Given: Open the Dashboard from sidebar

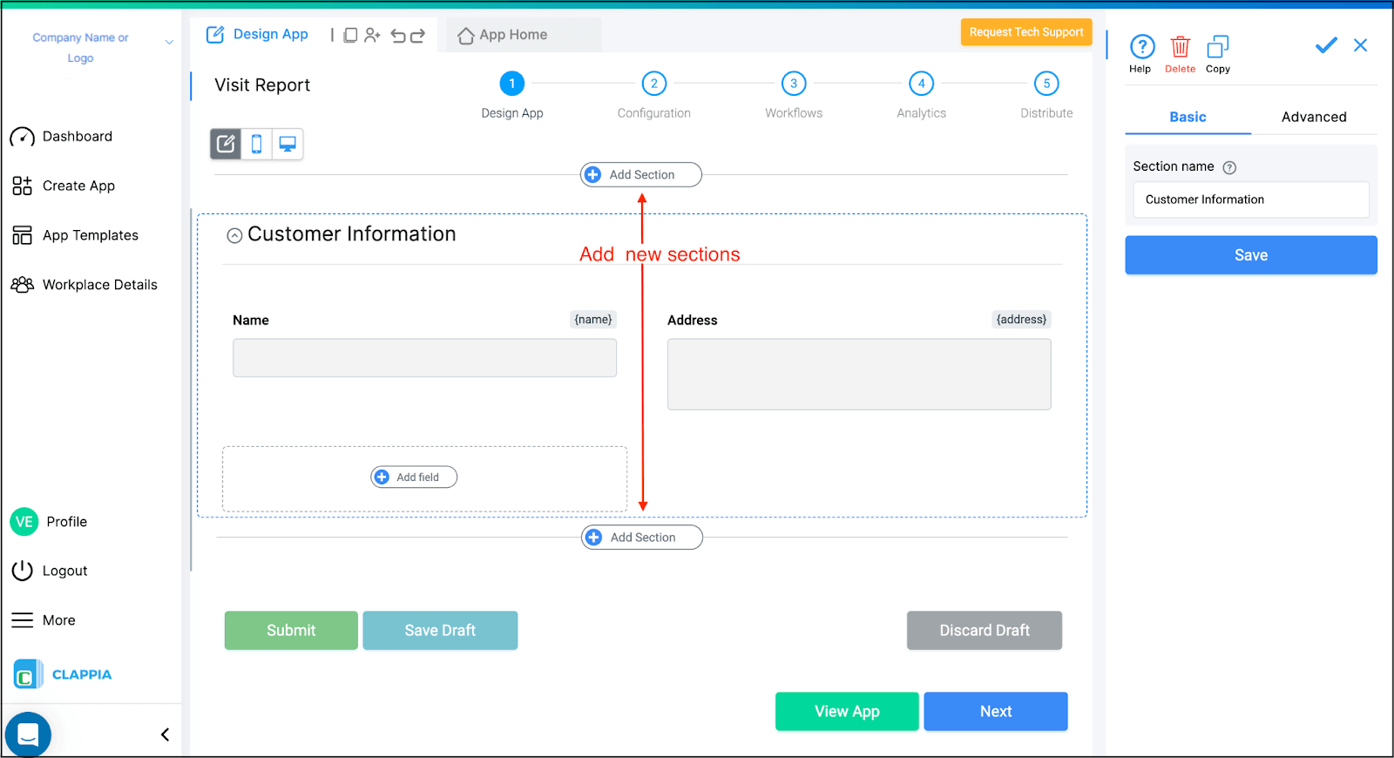Looking at the screenshot, I should 61,137.
